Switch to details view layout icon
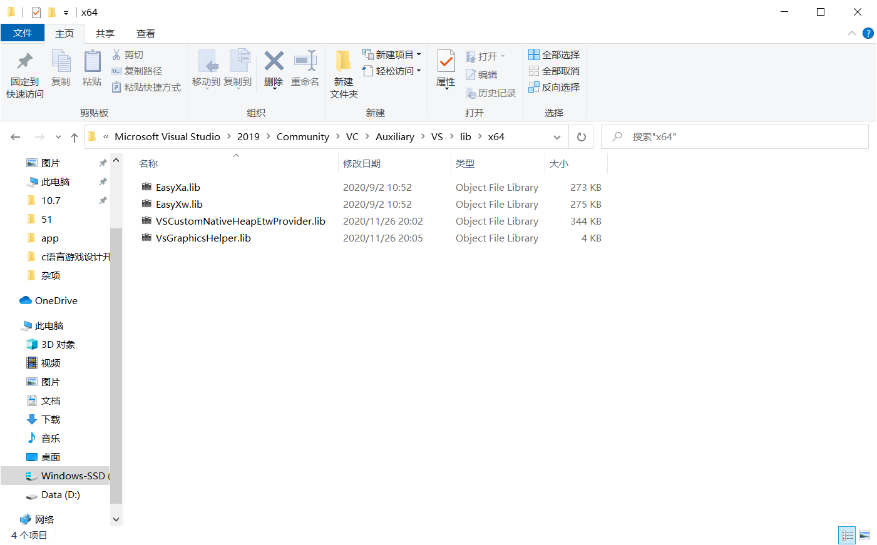The height and width of the screenshot is (545, 877). point(847,535)
